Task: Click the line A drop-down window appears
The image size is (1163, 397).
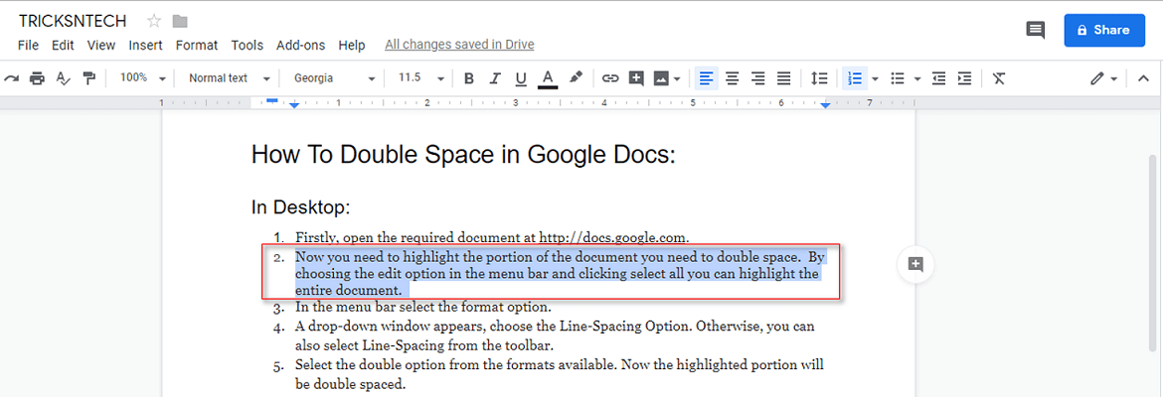Action: tap(556, 335)
